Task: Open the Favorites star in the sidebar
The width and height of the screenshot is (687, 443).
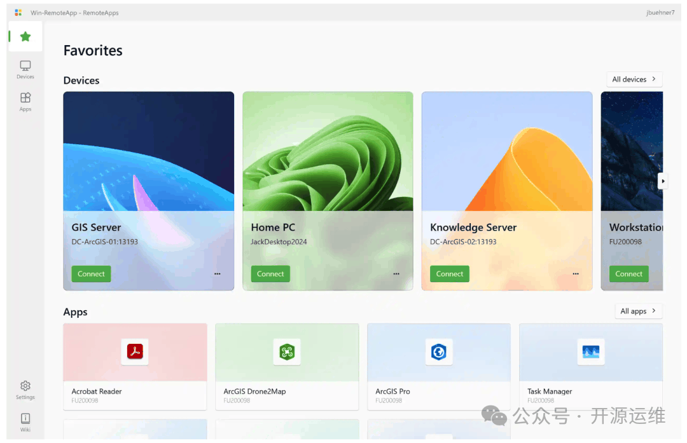Action: coord(25,36)
